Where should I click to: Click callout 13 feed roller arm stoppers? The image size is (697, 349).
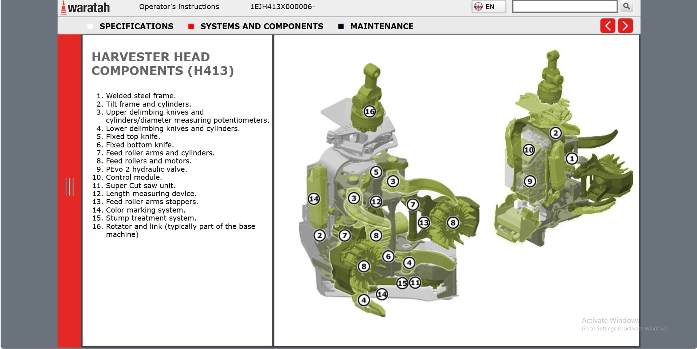tap(424, 222)
